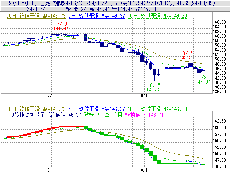
Task: Click the 3段抜き新値足 (終値)=146.37 label
Action: [46, 115]
